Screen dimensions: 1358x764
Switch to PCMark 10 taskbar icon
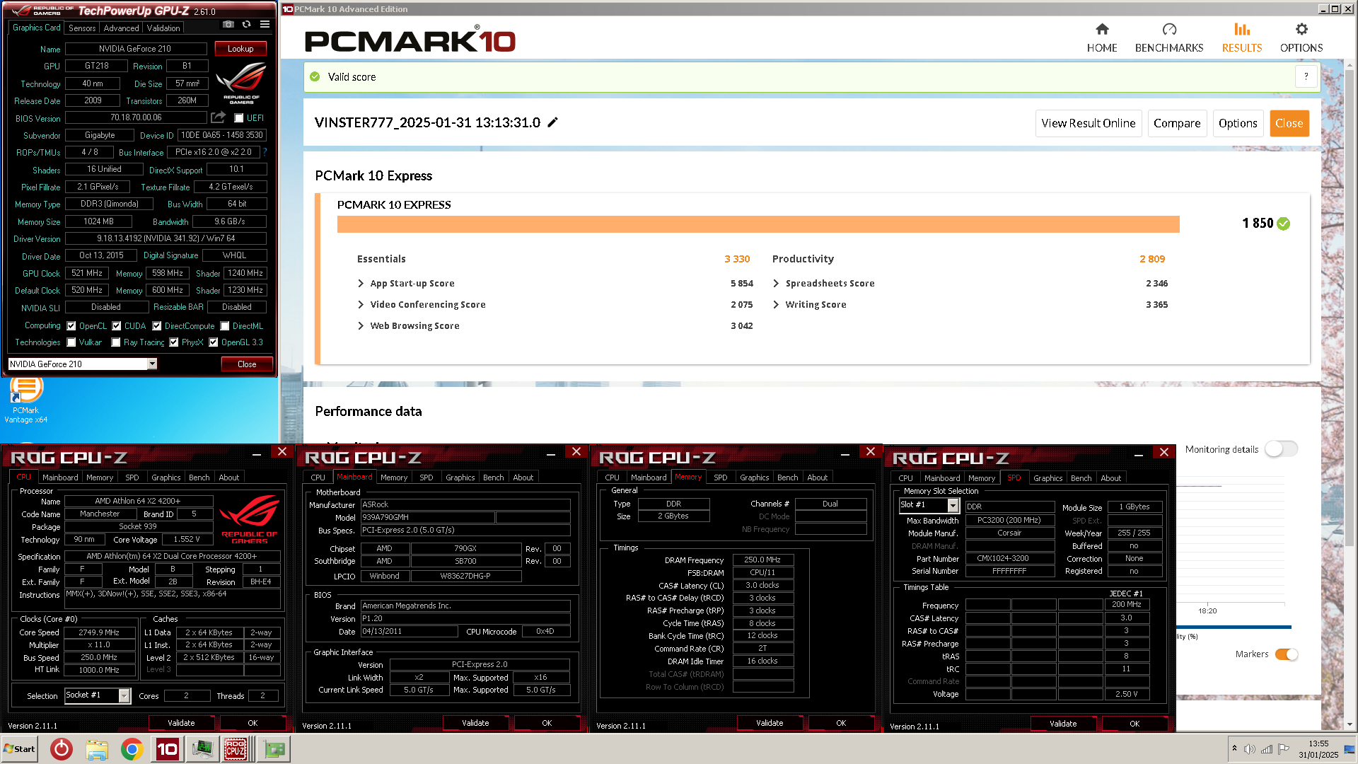[x=167, y=749]
